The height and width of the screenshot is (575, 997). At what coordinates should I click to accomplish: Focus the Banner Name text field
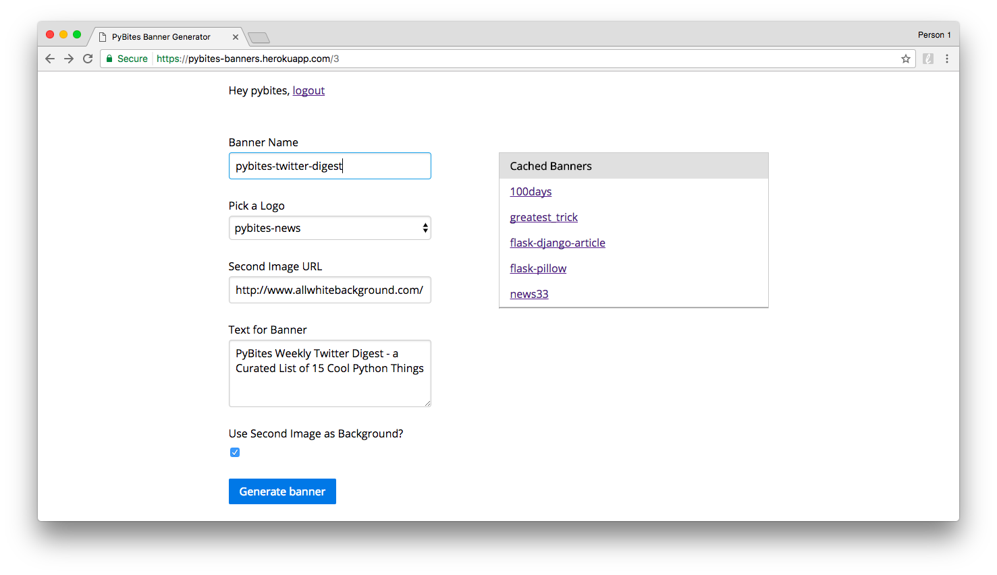pos(329,166)
